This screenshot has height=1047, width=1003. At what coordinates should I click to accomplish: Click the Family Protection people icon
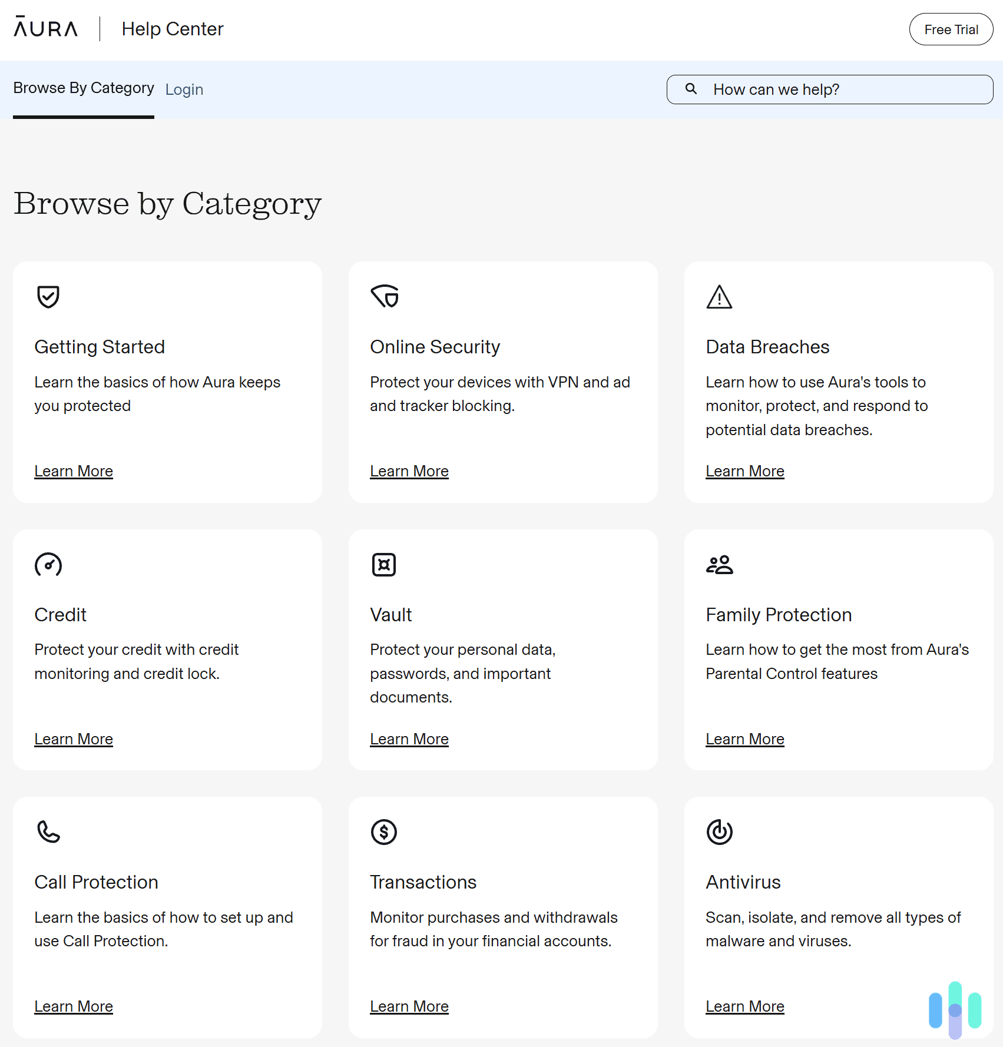coord(720,565)
